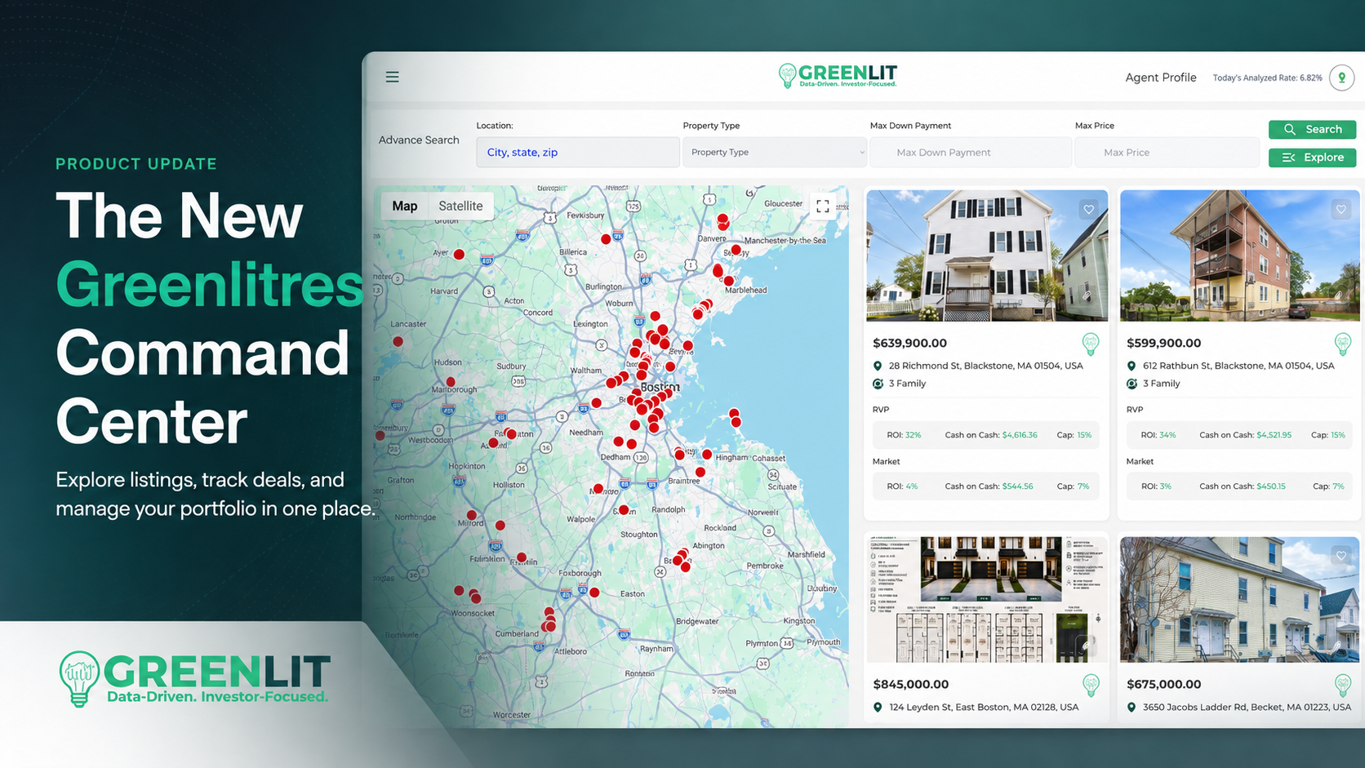1365x768 pixels.
Task: Open the 124 Leyden St listing photo
Action: (x=986, y=599)
